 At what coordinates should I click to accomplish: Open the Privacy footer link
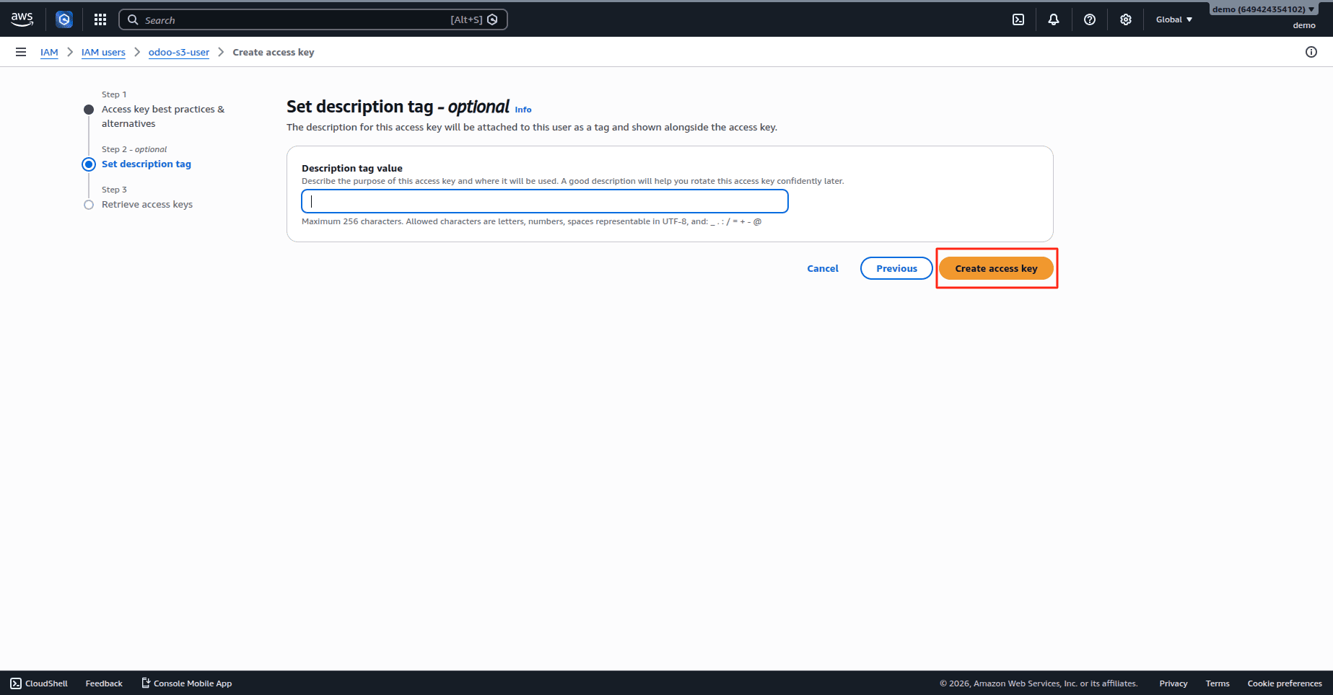(x=1174, y=683)
